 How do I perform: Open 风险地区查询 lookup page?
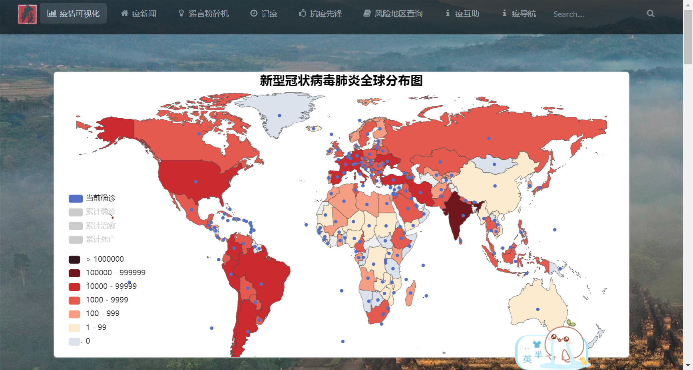tap(393, 14)
